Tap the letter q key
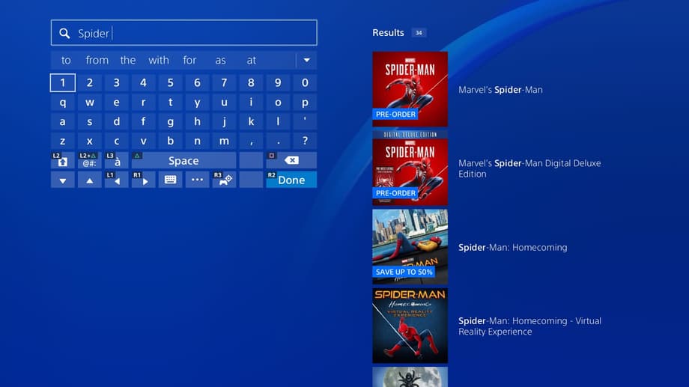689x387 pixels. coord(62,103)
